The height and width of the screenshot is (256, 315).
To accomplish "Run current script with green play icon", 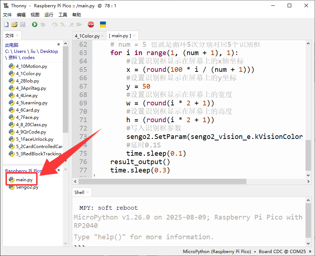I will point(35,24).
